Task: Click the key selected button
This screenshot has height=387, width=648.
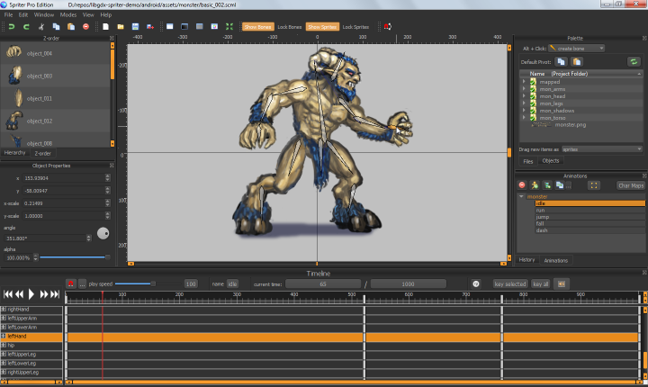Action: click(510, 284)
